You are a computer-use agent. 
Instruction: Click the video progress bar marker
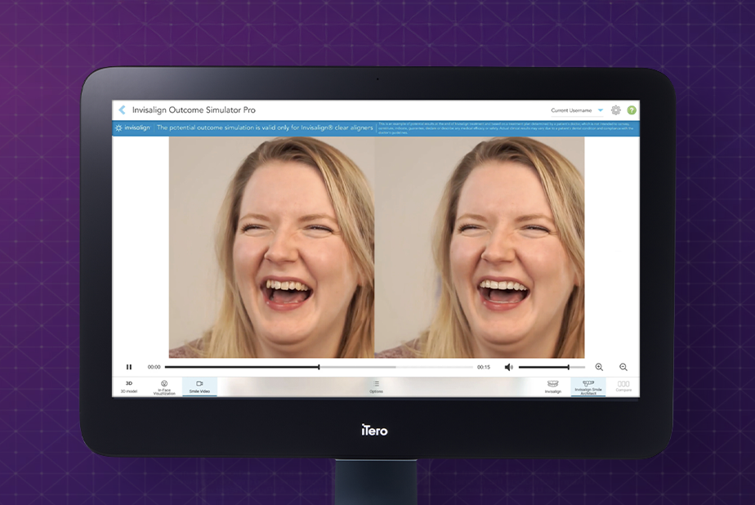tap(319, 367)
